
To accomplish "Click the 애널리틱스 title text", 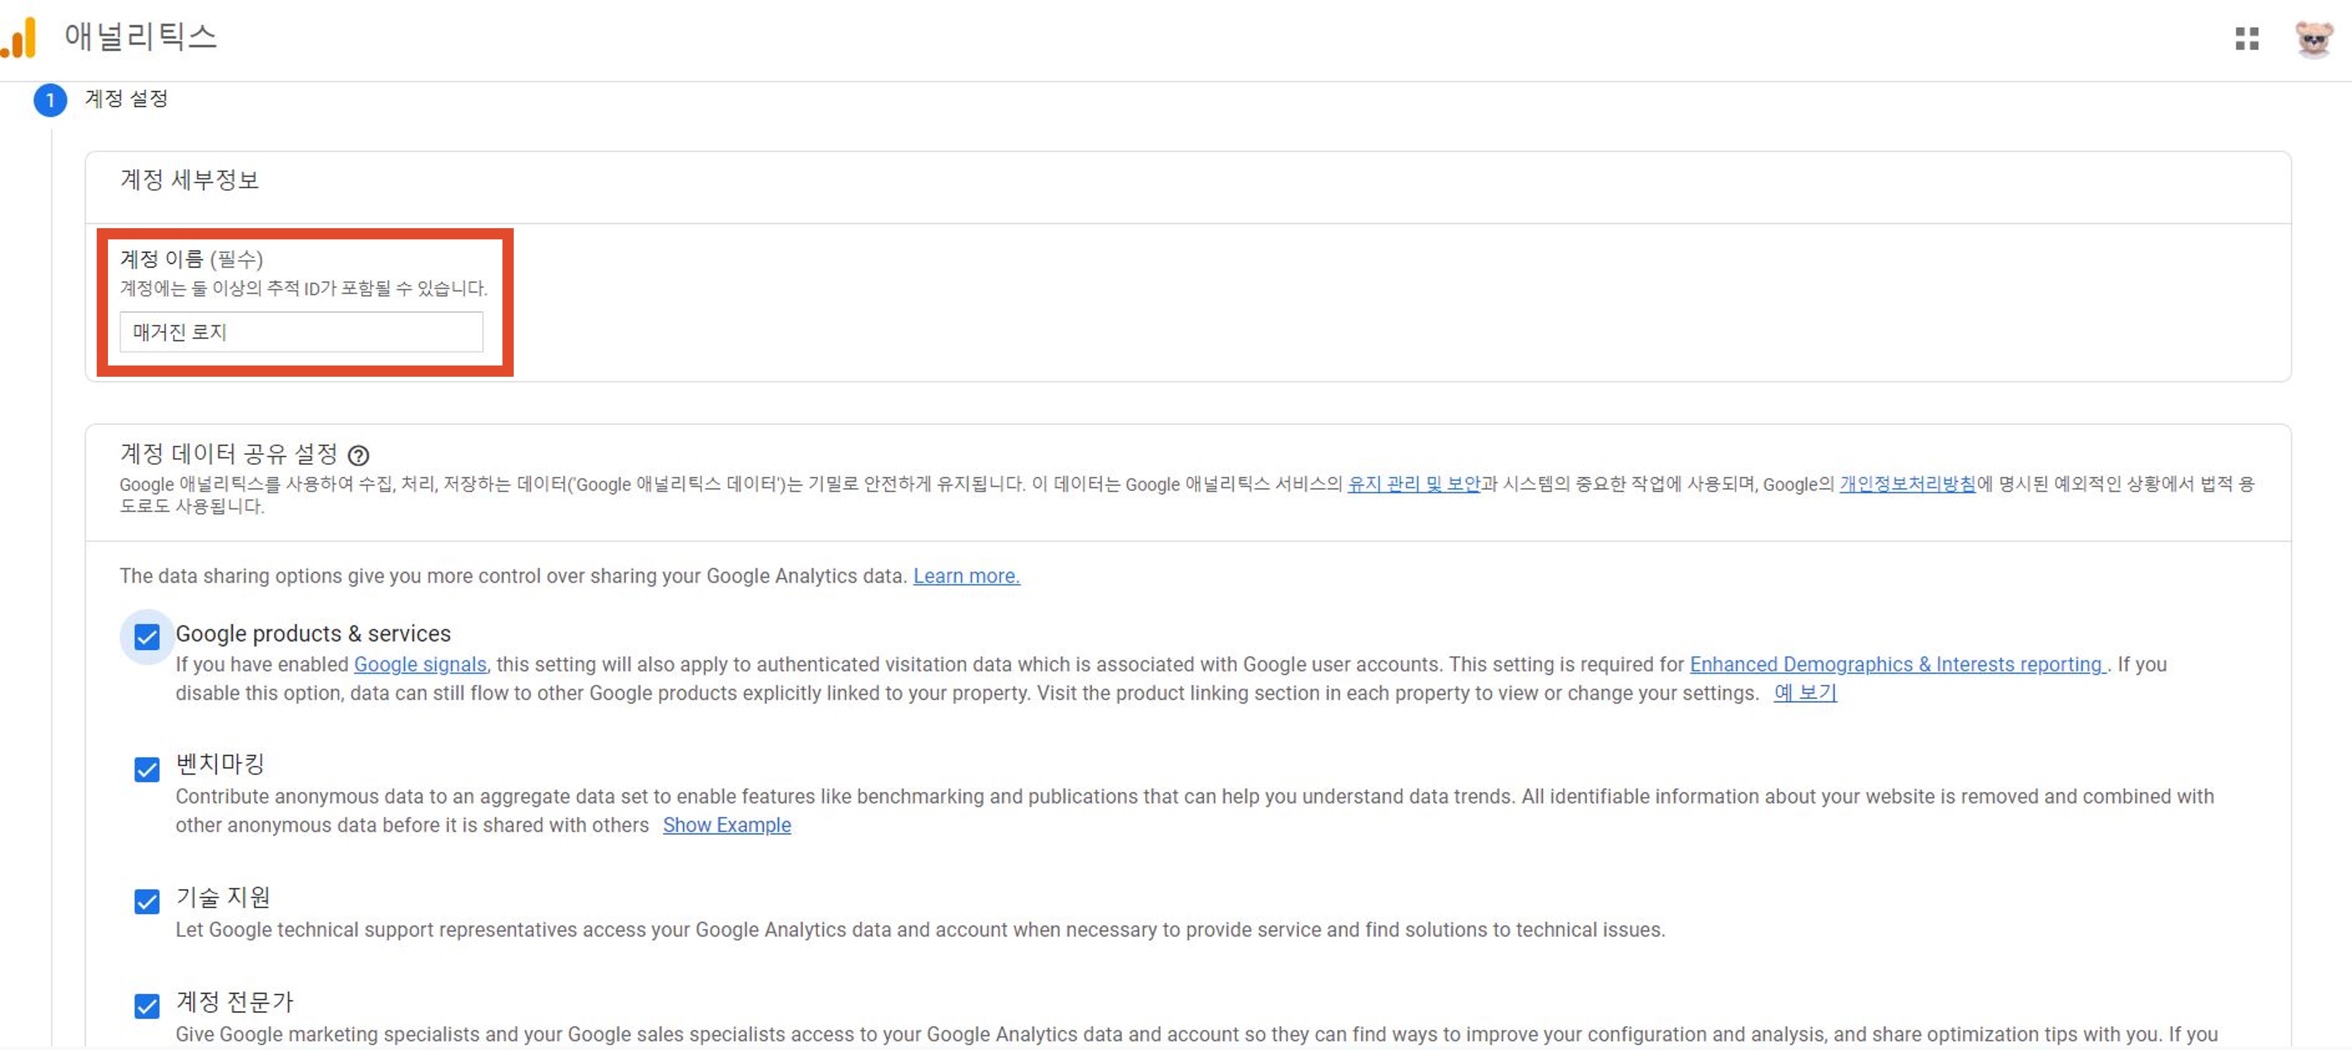I will click(141, 36).
